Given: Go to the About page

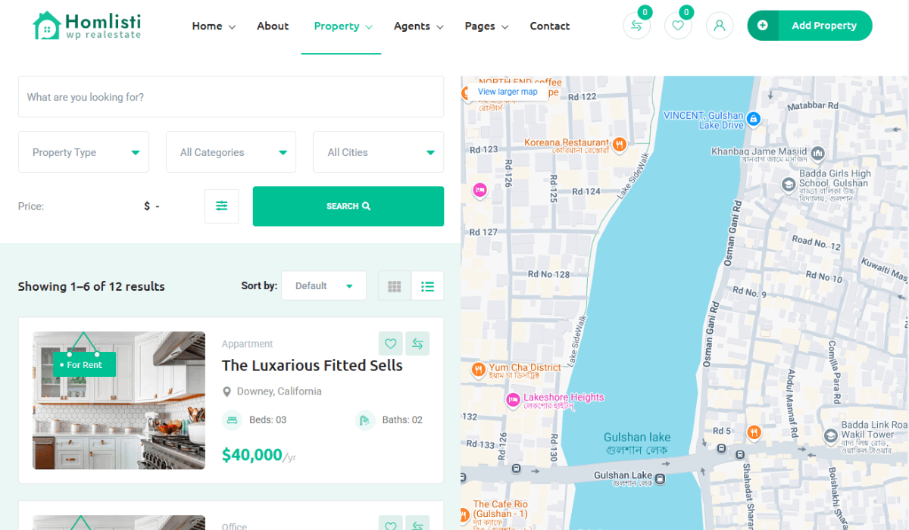Looking at the screenshot, I should click(x=273, y=26).
